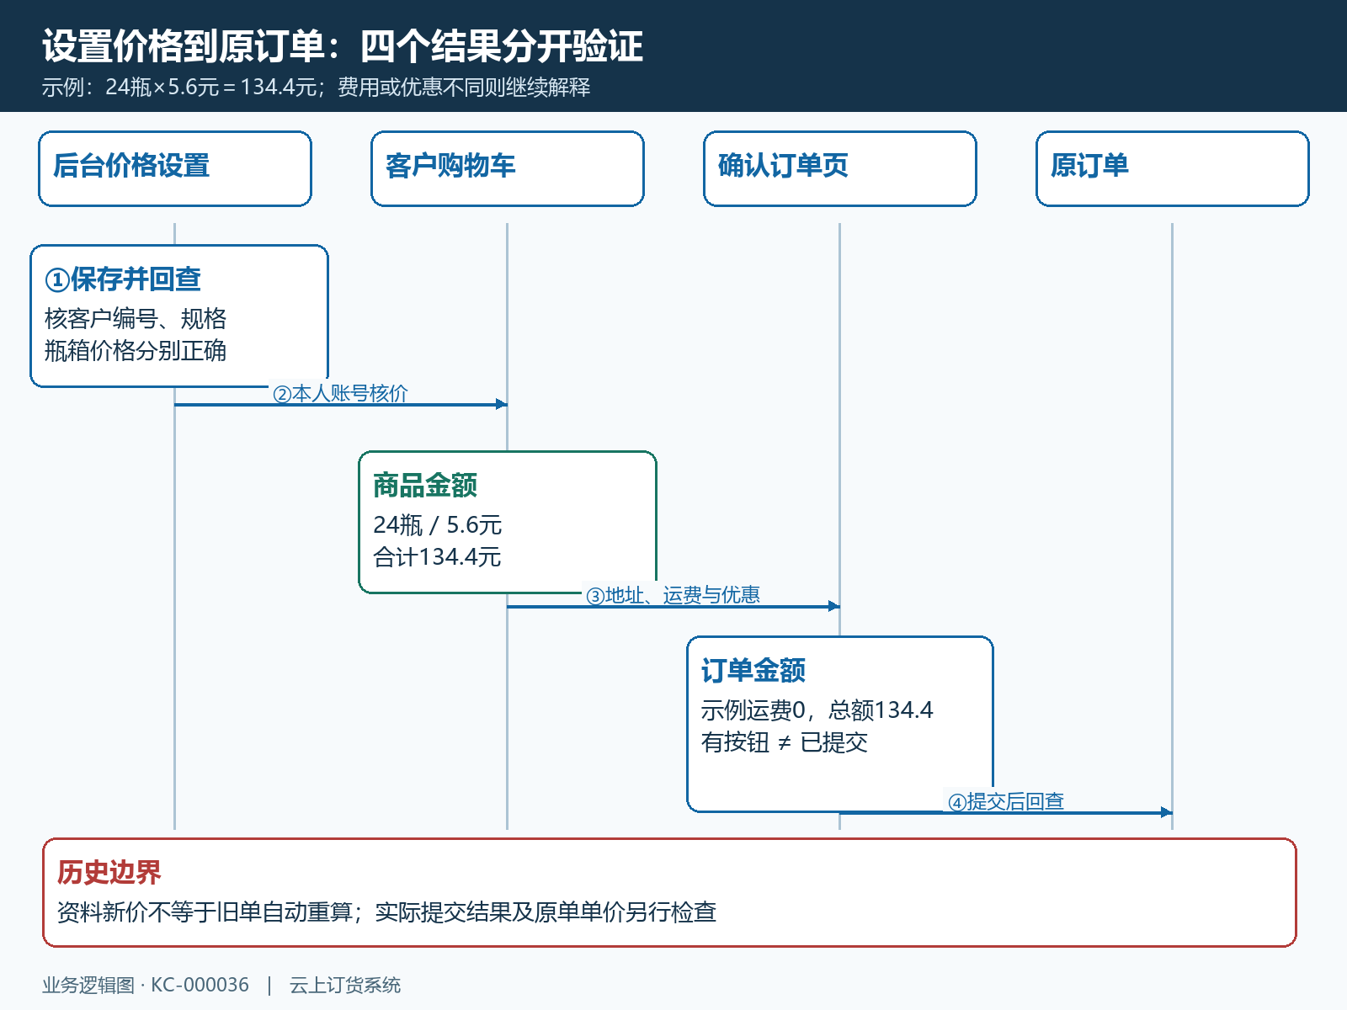Image resolution: width=1347 pixels, height=1010 pixels.
Task: Click the subtitle 示例：24瓶×5.6元＝134.4元
Action: point(179,87)
